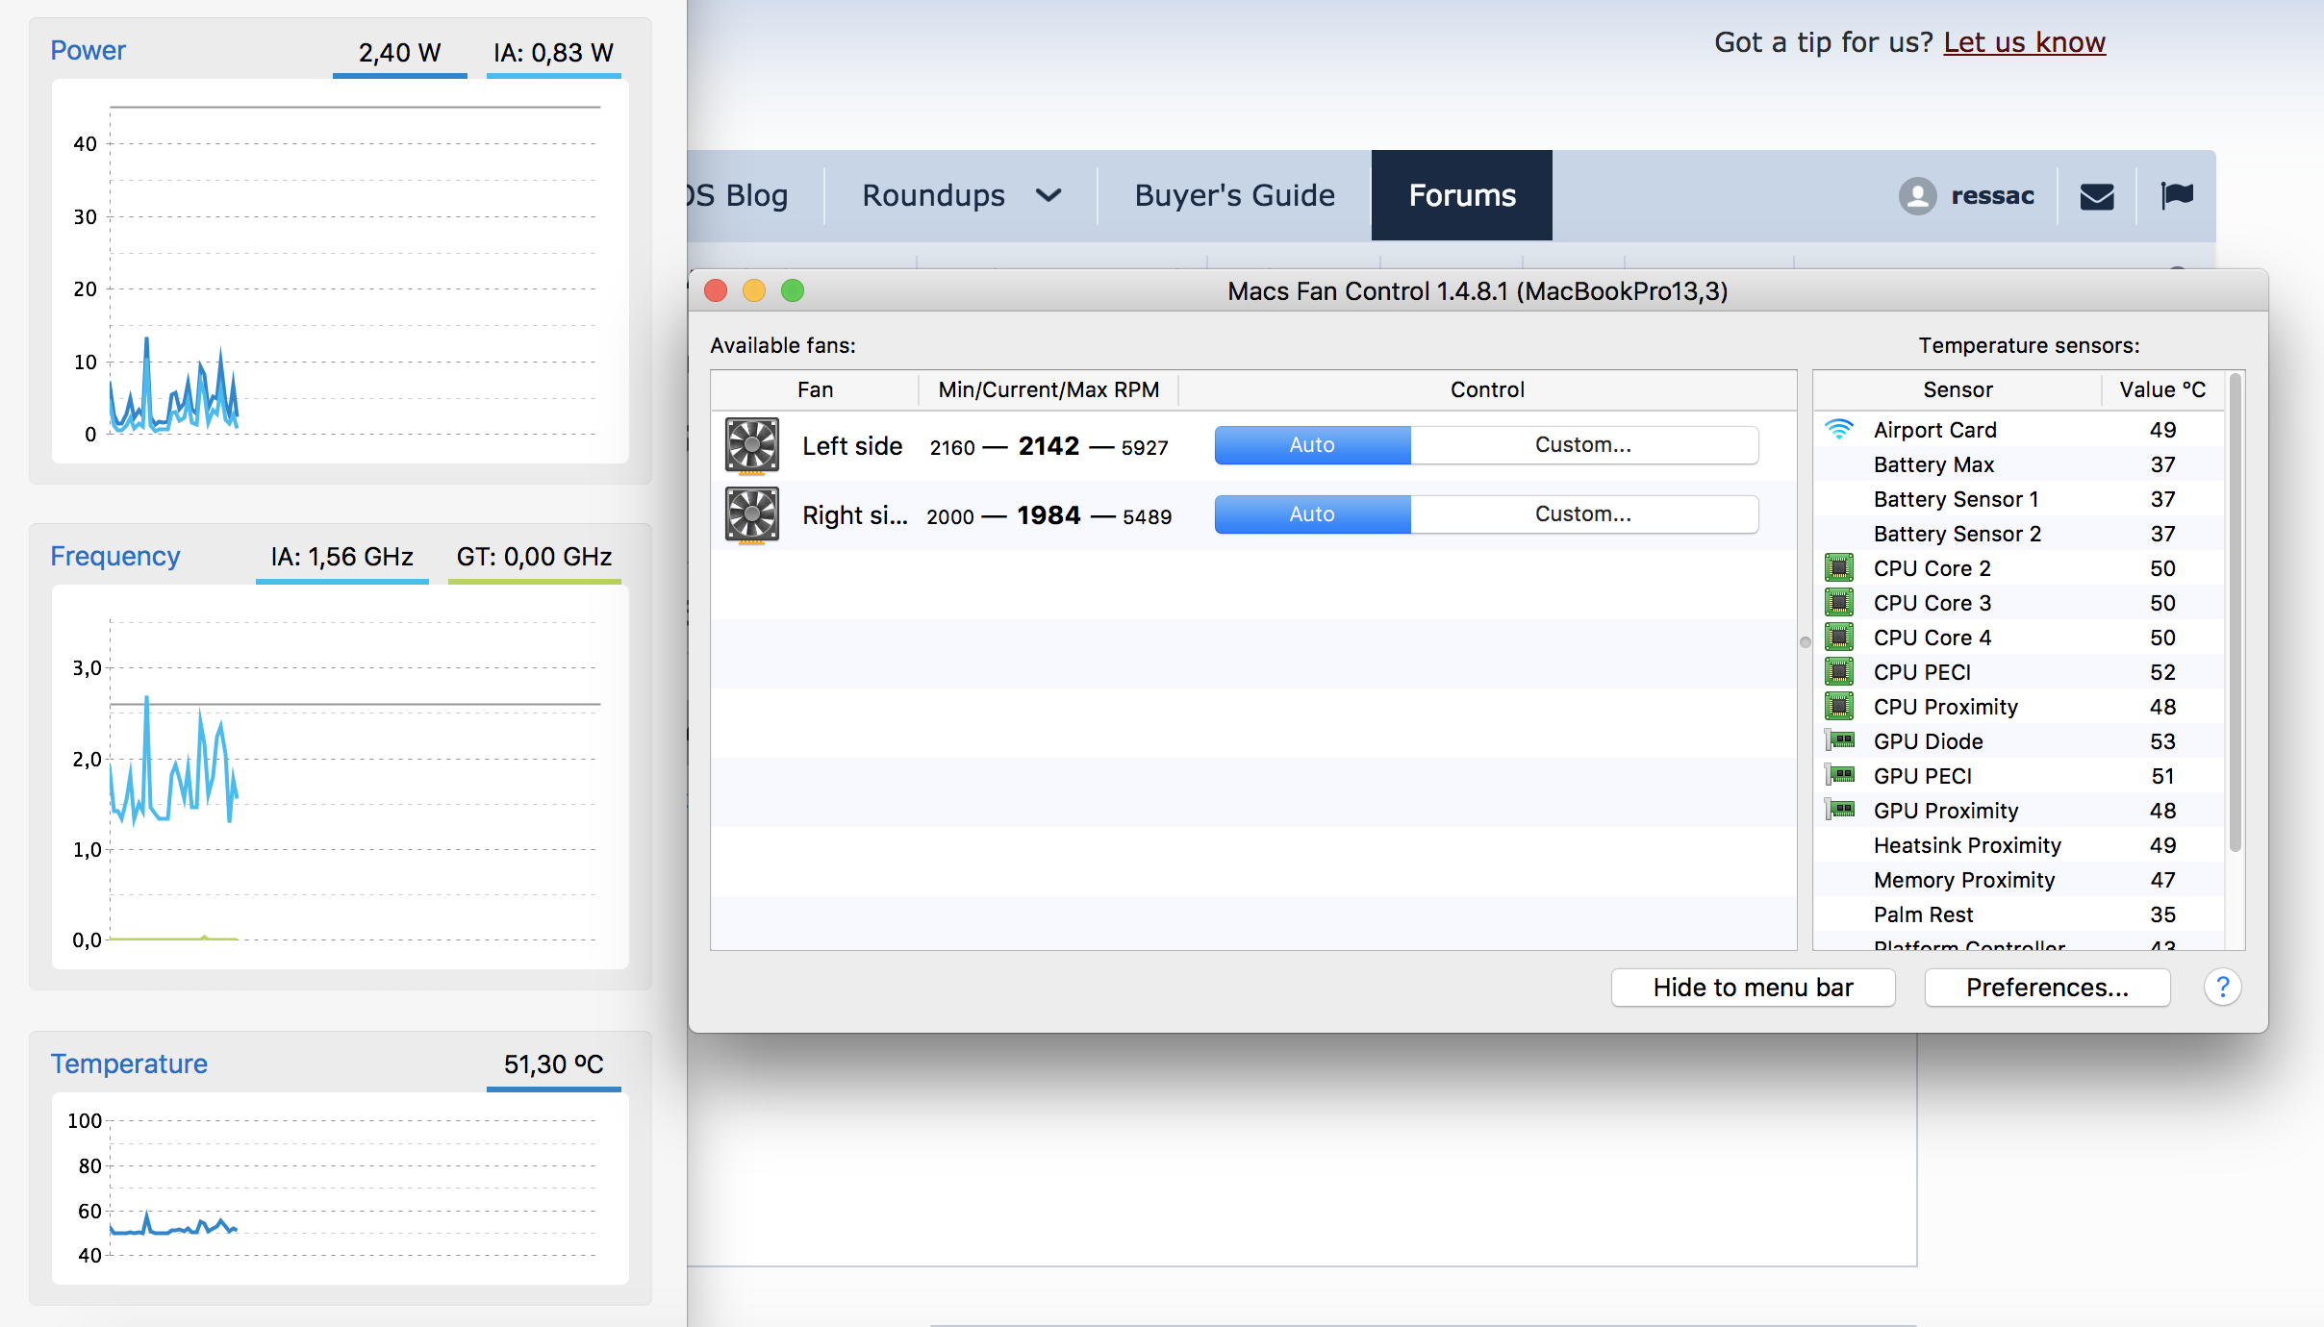Click the CPU PECI value 52

click(x=2162, y=672)
